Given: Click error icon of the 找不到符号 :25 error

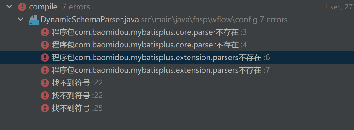Looking at the screenshot, I should coord(45,108).
